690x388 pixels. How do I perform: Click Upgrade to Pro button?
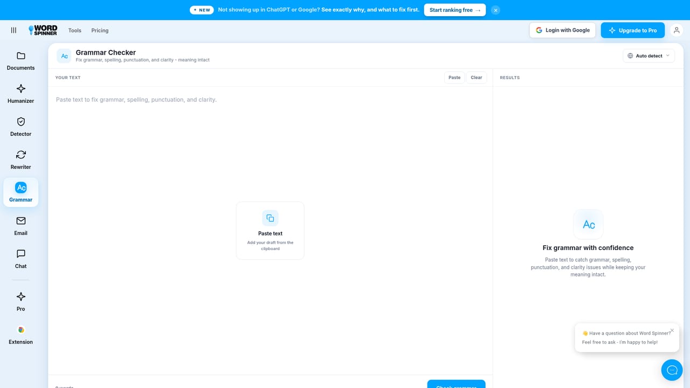(x=633, y=30)
